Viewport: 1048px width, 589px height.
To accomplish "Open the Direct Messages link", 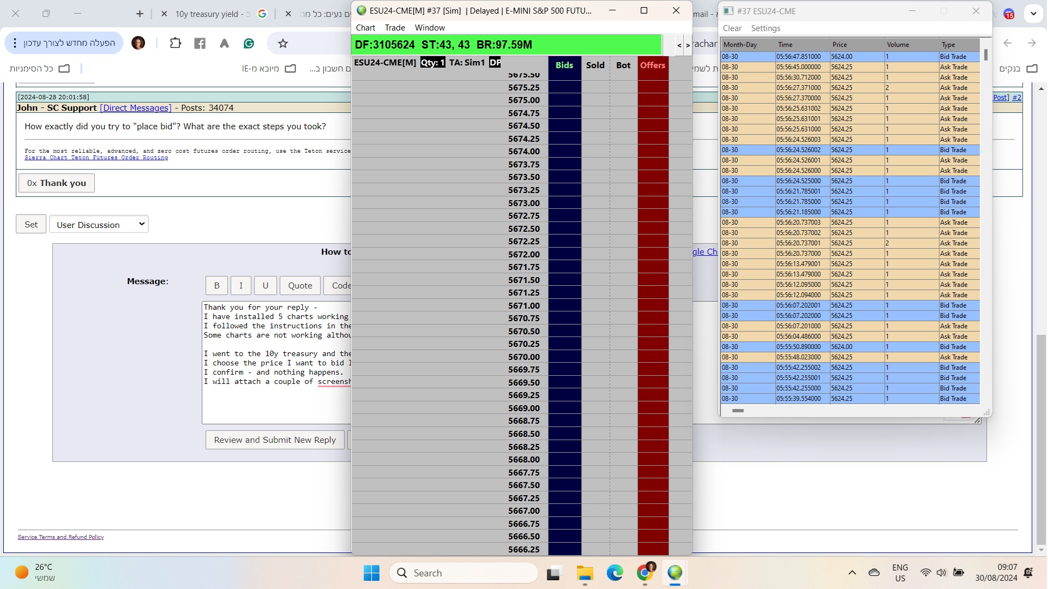I will click(x=135, y=108).
